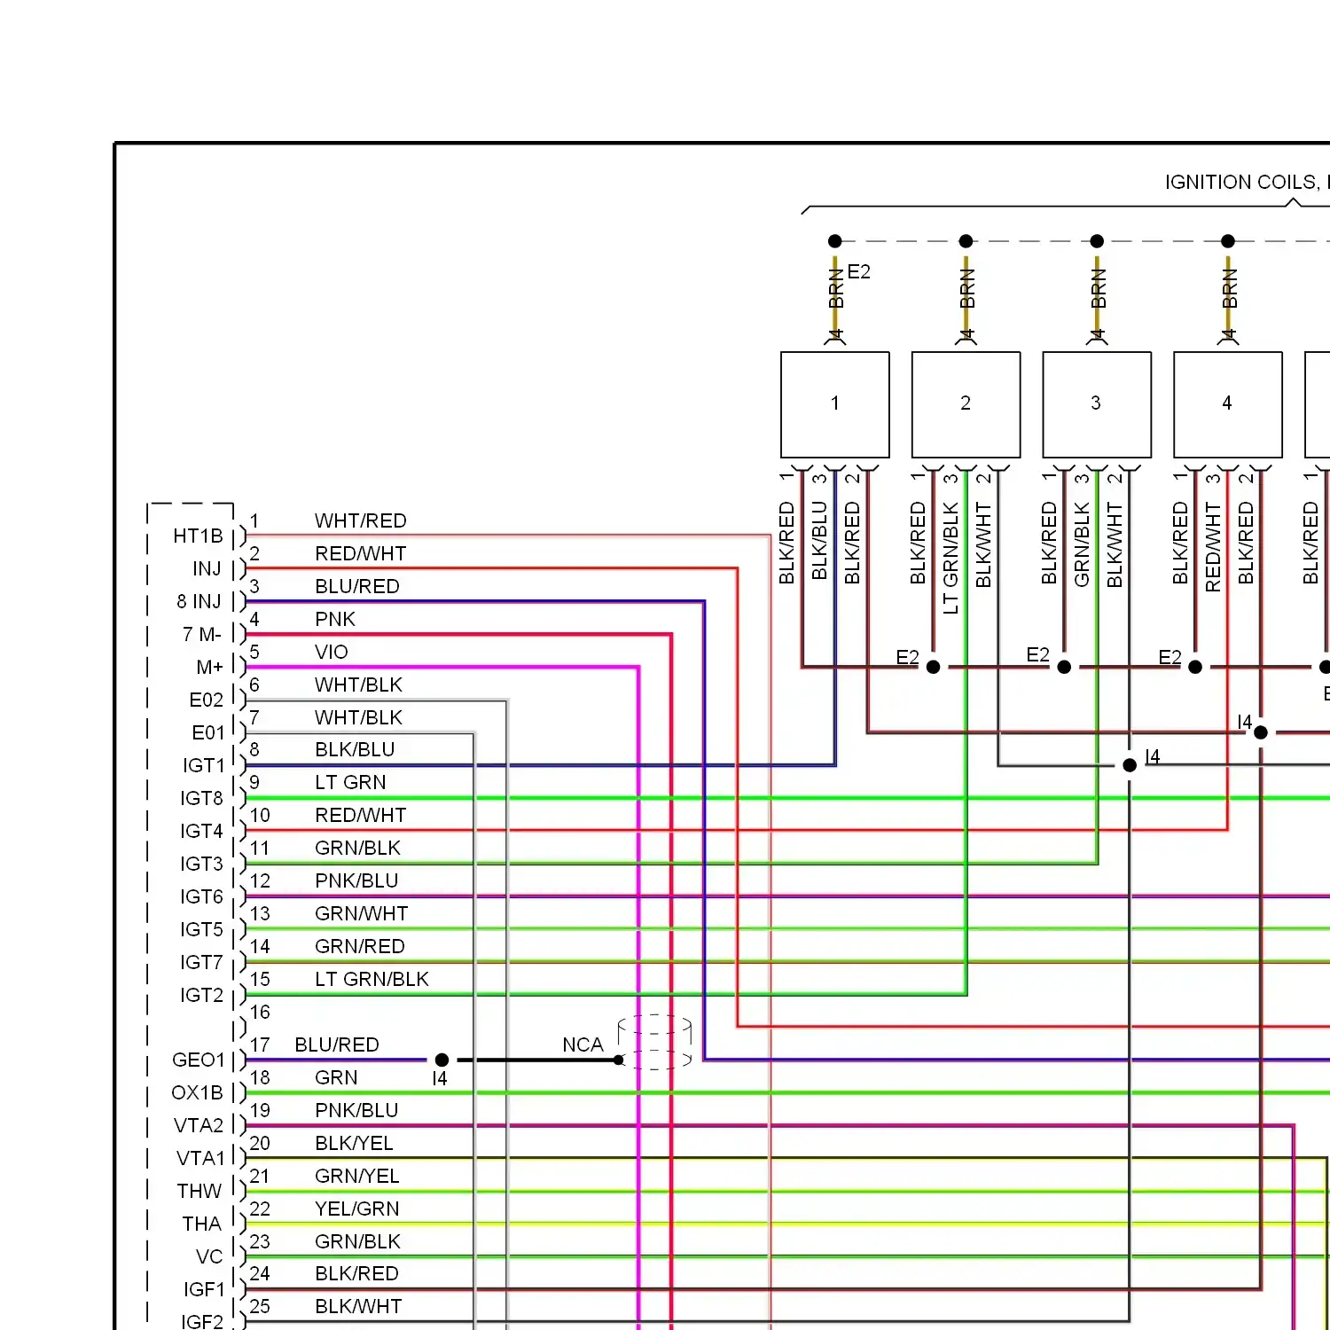This screenshot has height=1330, width=1330.
Task: Click the LT GRN/BLK label at pin 15
Action: coord(372,980)
